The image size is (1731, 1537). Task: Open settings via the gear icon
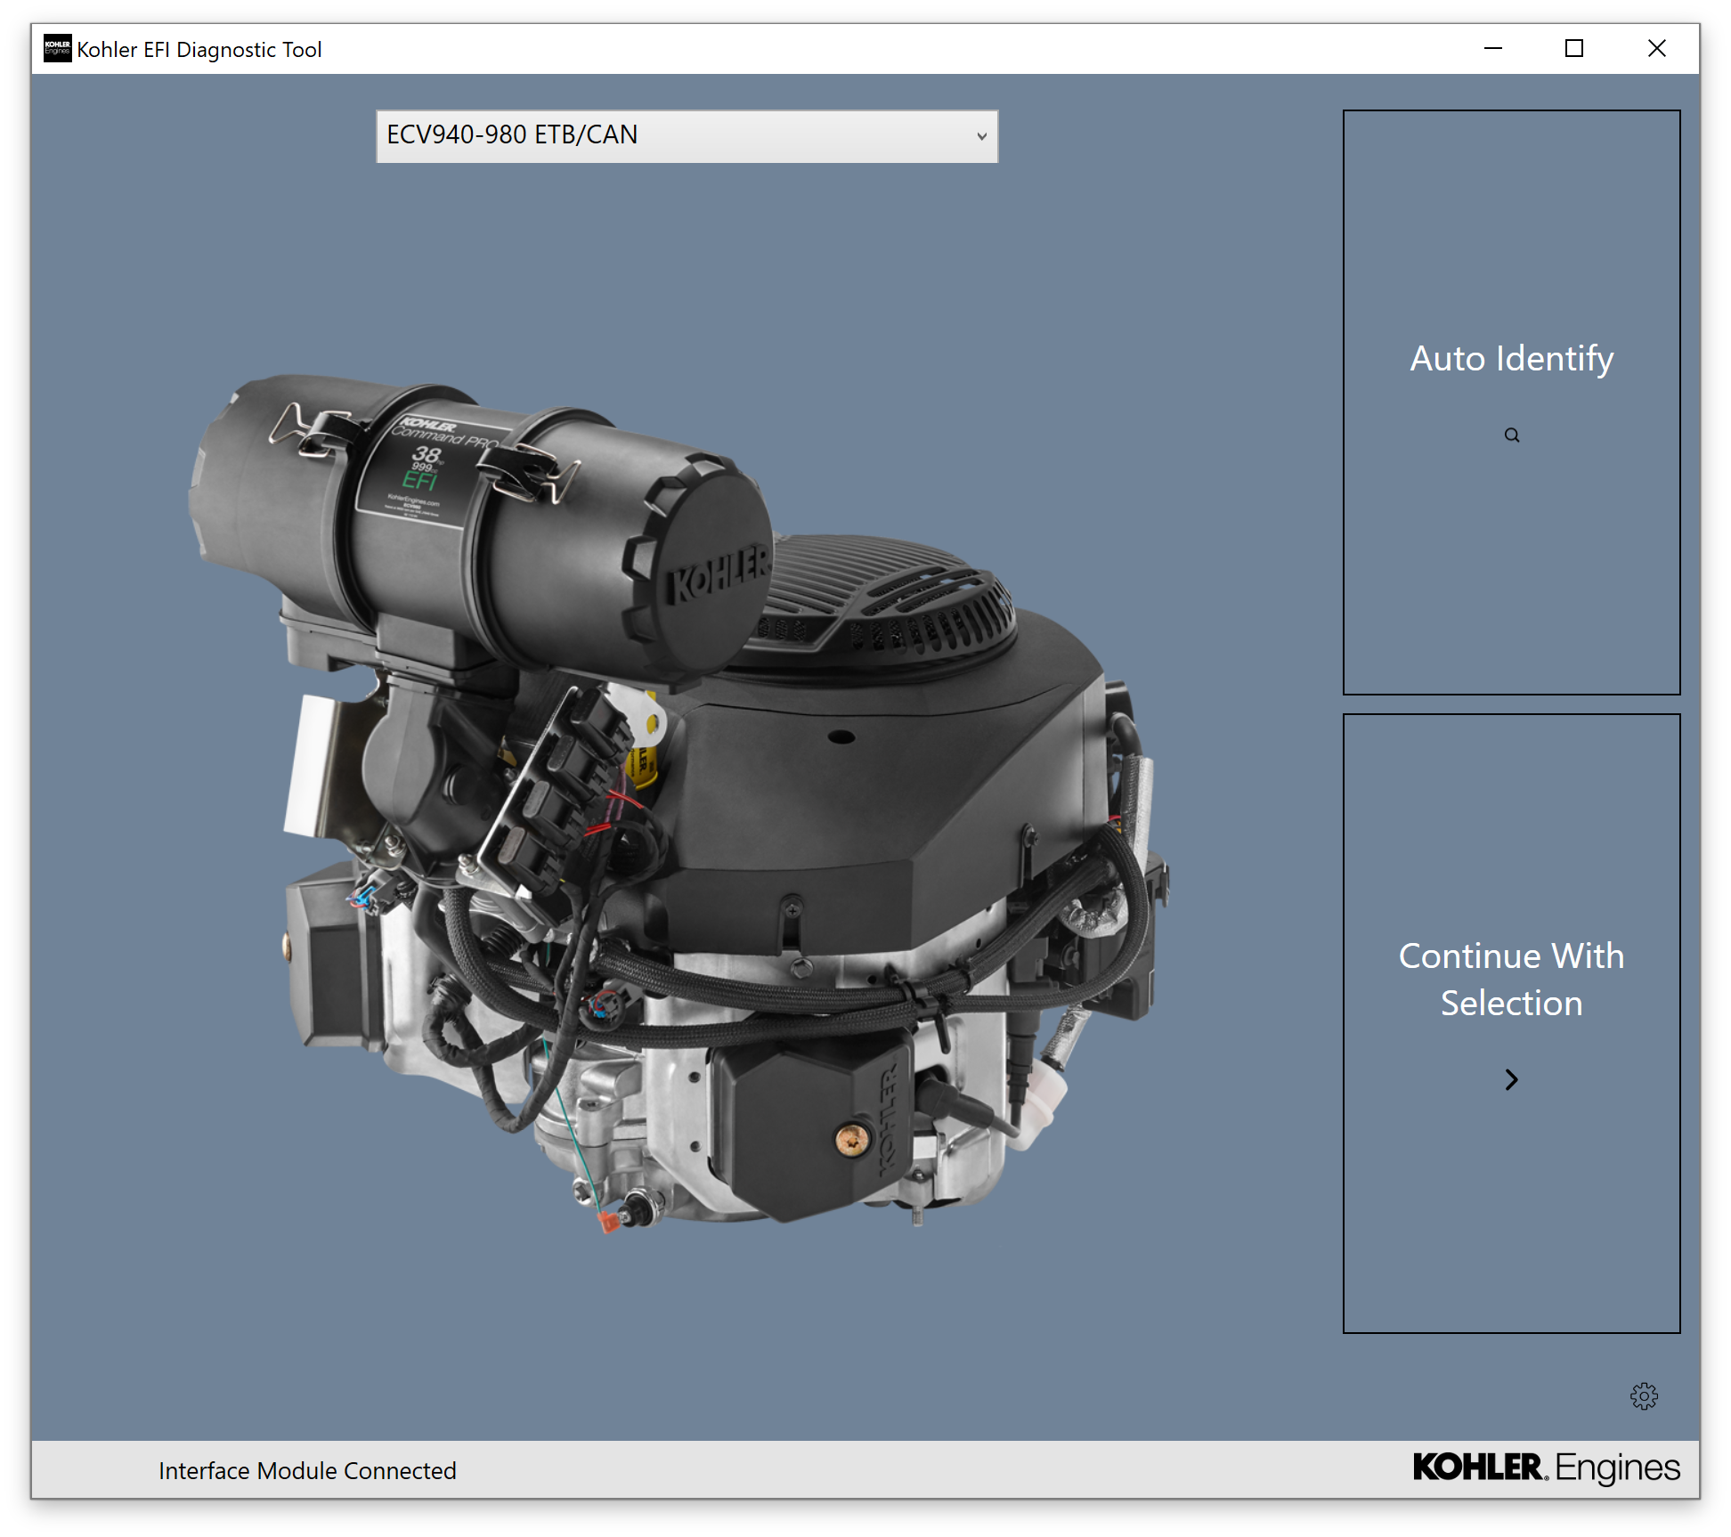pyautogui.click(x=1644, y=1395)
